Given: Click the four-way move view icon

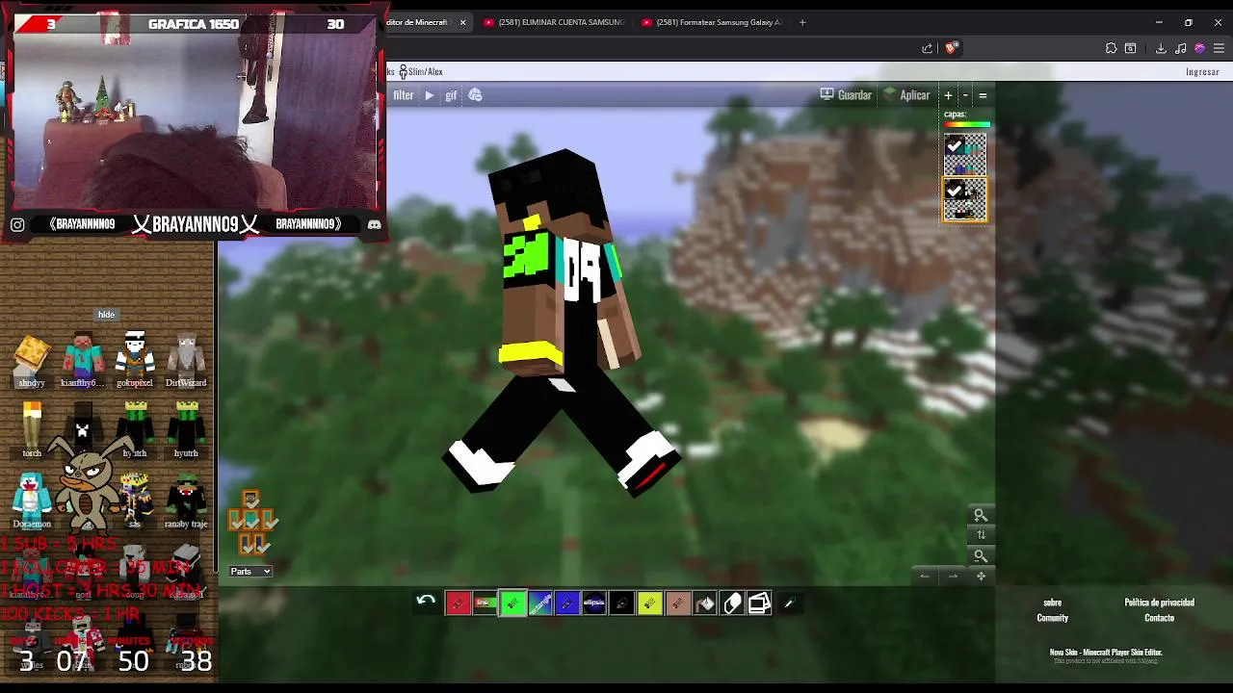Looking at the screenshot, I should click(x=981, y=577).
